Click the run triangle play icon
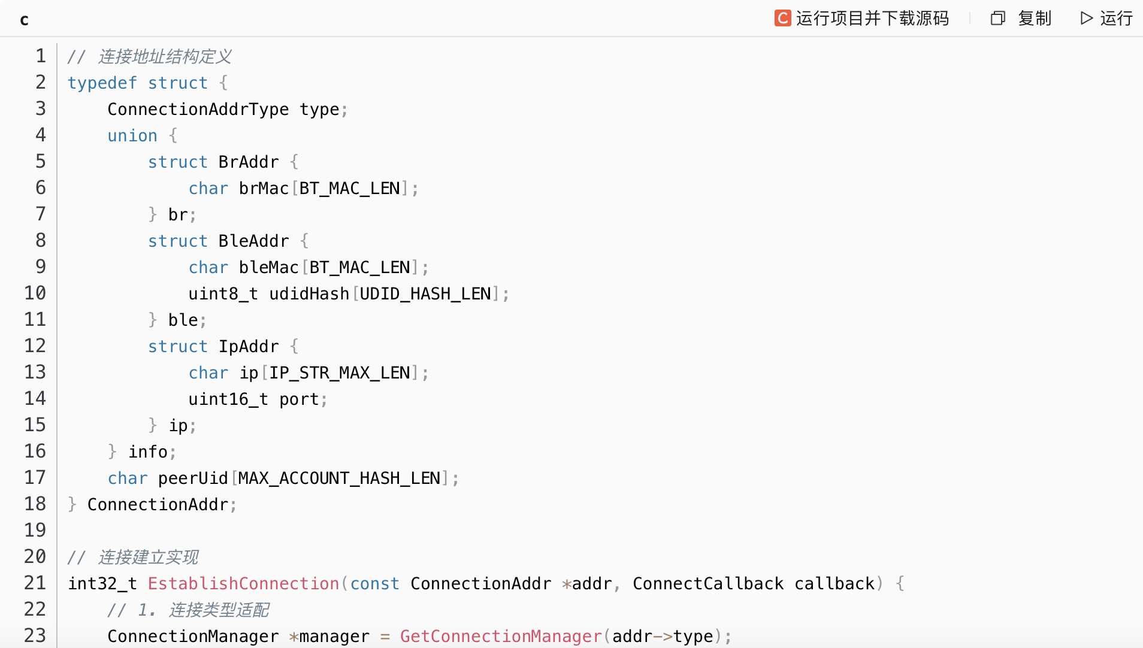 tap(1086, 19)
